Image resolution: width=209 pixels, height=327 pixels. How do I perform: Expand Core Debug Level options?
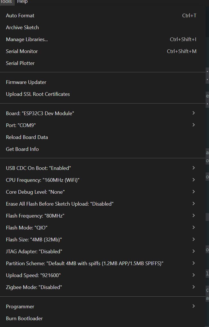(x=35, y=192)
